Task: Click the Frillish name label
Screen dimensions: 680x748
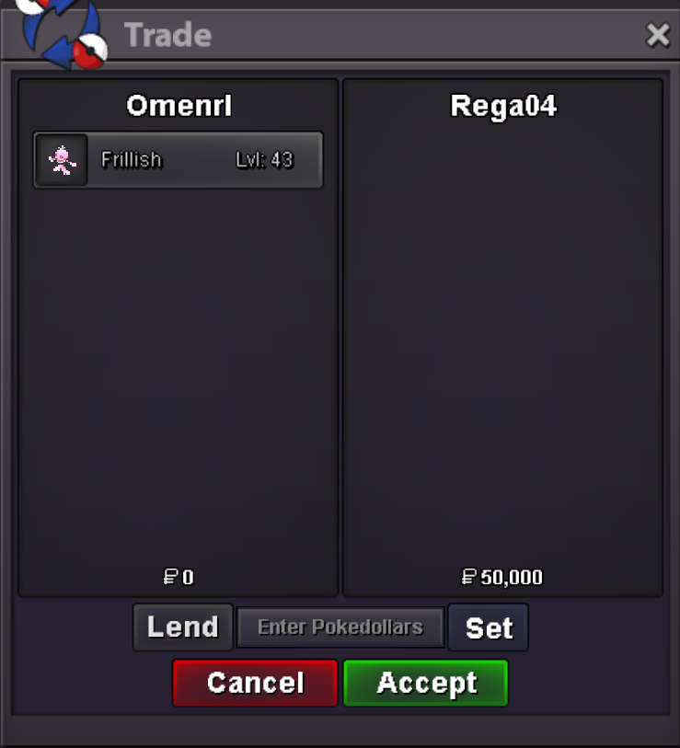Action: [x=132, y=160]
